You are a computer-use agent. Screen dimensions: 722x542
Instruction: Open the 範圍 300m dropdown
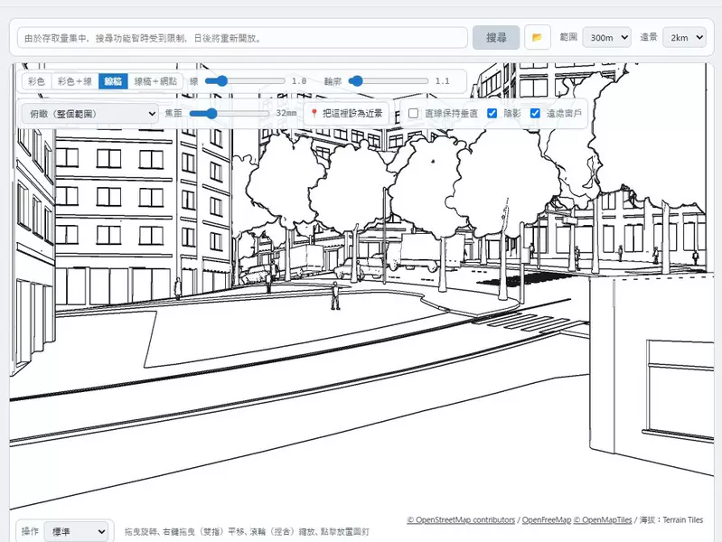click(x=606, y=37)
